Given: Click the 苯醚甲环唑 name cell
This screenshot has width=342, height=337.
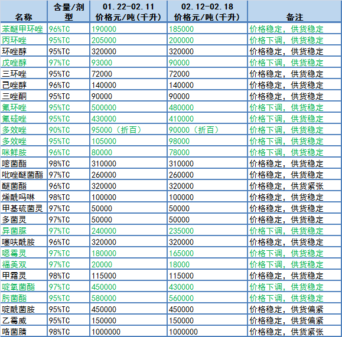Looking at the screenshot, I should 24,29.
